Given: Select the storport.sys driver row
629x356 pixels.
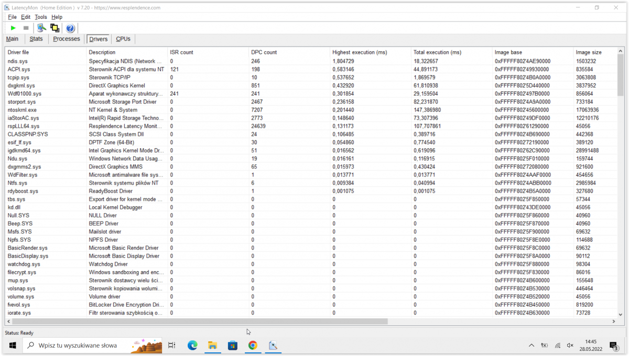Looking at the screenshot, I should (x=311, y=102).
